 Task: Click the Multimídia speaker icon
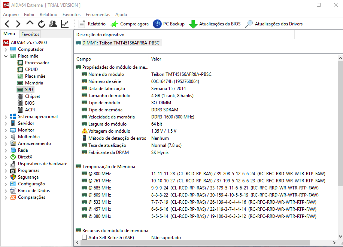click(13, 137)
